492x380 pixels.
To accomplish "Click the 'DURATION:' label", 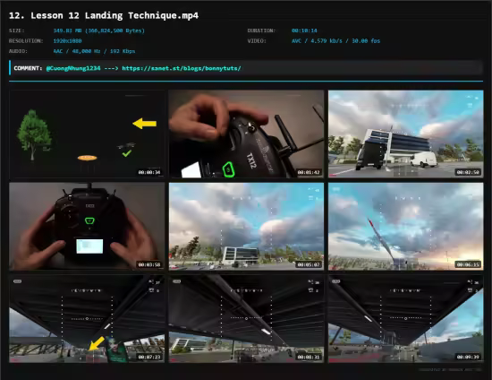I will click(x=261, y=30).
